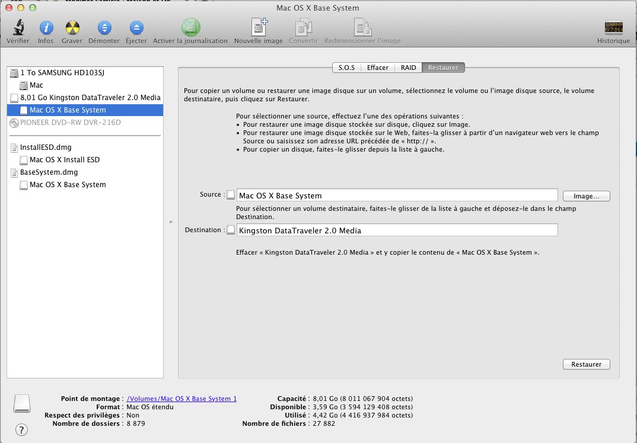Click the disk icon beside the Destination field

click(231, 230)
